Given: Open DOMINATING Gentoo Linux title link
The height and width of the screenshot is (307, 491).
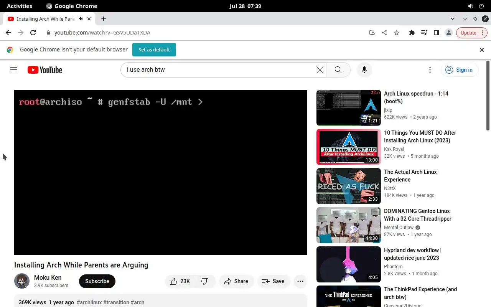Looking at the screenshot, I should (x=418, y=215).
